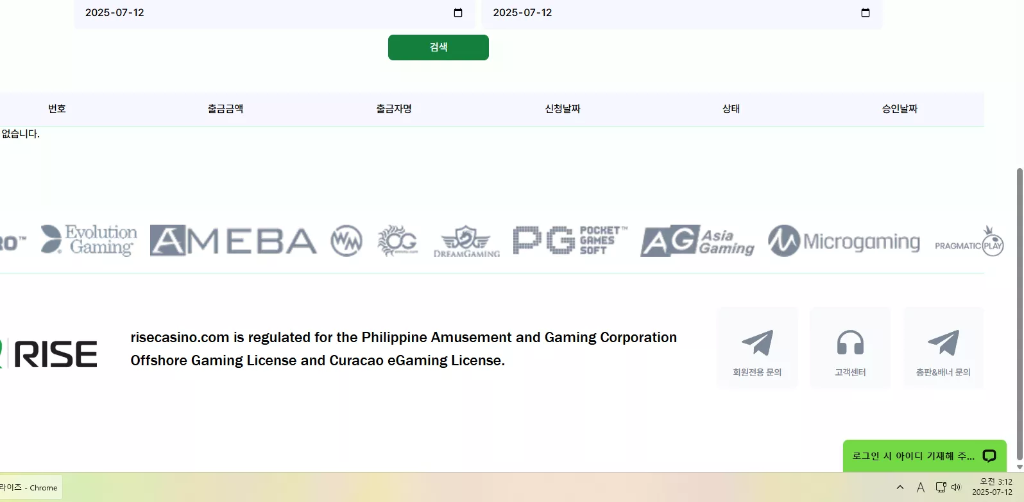Show hidden system tray icons
1024x502 pixels.
pyautogui.click(x=900, y=487)
